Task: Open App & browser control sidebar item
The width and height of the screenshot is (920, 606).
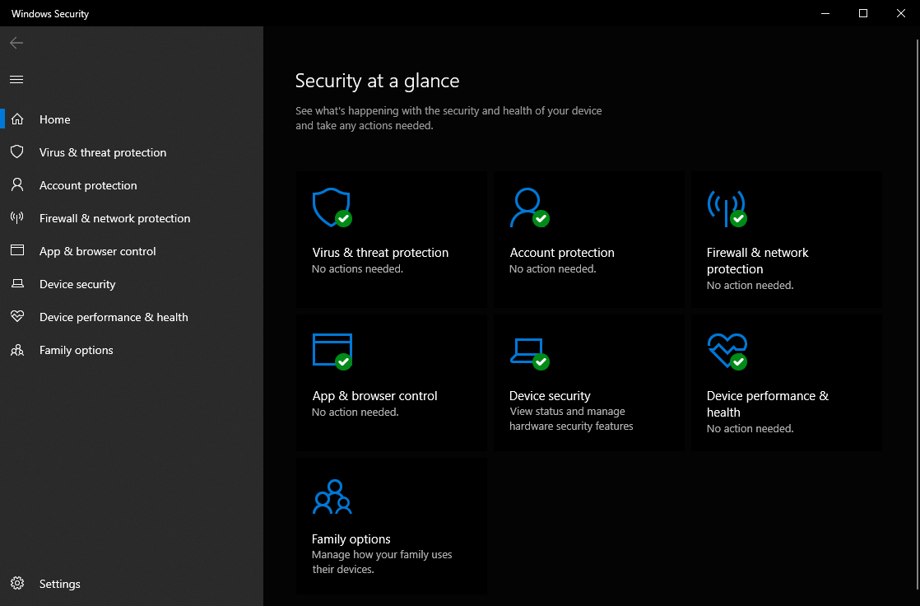Action: [97, 251]
